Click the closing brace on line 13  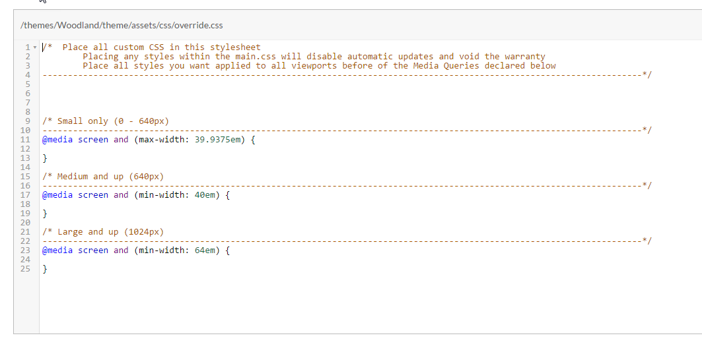(x=45, y=158)
